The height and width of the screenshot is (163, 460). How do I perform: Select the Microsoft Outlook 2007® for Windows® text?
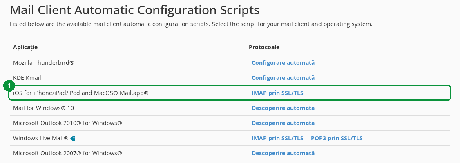pyautogui.click(x=67, y=153)
